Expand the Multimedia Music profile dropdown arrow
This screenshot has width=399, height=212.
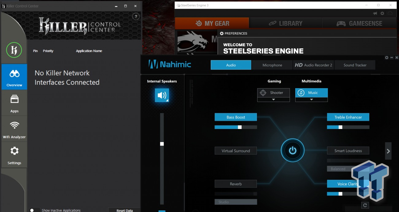click(312, 100)
